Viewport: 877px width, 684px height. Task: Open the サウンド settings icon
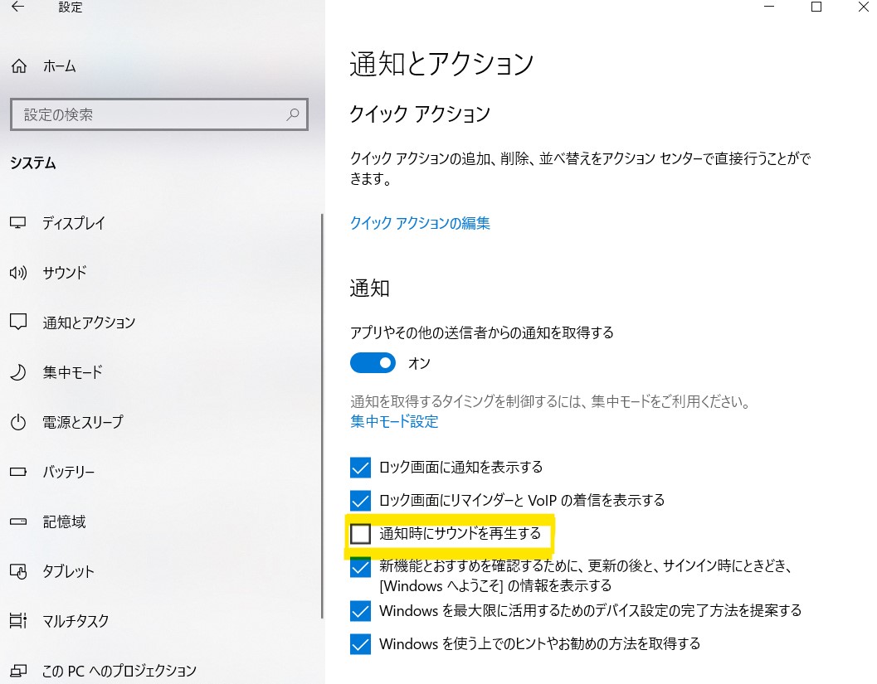pyautogui.click(x=17, y=272)
